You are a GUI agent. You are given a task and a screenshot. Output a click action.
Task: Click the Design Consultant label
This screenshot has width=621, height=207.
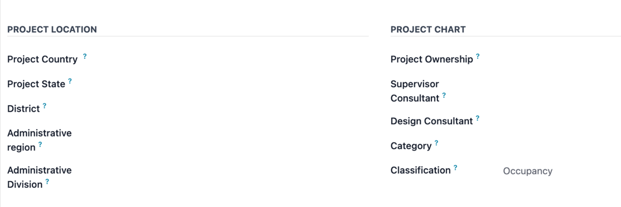click(432, 121)
